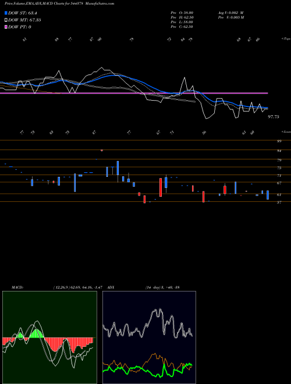Click the 'Avg V: 0.002 M' value
The height and width of the screenshot is (384, 291).
[230, 12]
